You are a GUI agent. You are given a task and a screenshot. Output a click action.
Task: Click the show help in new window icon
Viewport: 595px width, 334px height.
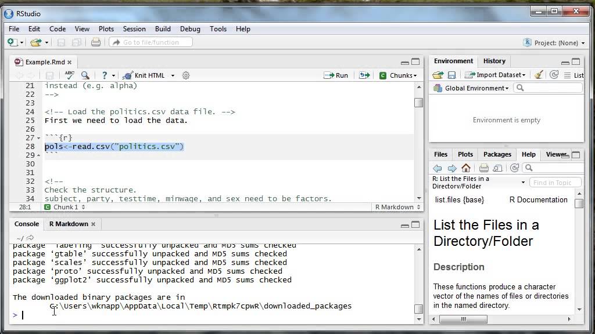(x=497, y=168)
